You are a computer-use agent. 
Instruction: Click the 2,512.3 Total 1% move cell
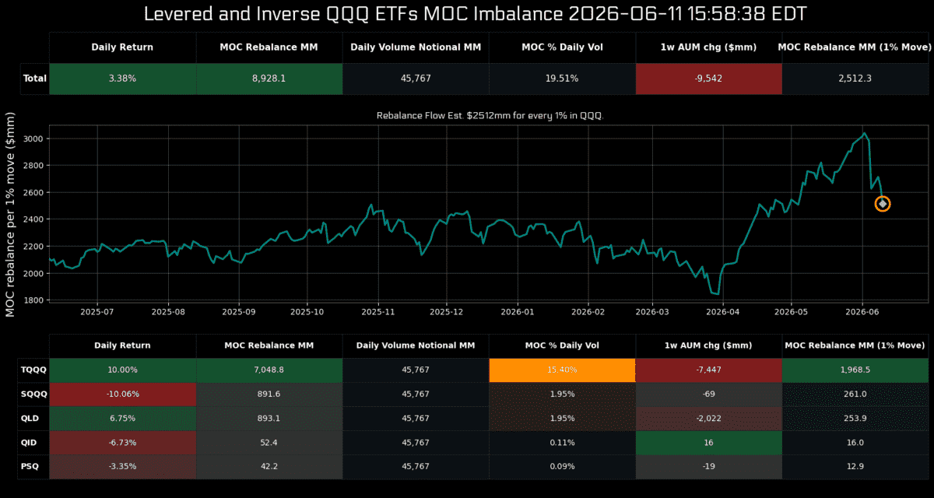[855, 79]
